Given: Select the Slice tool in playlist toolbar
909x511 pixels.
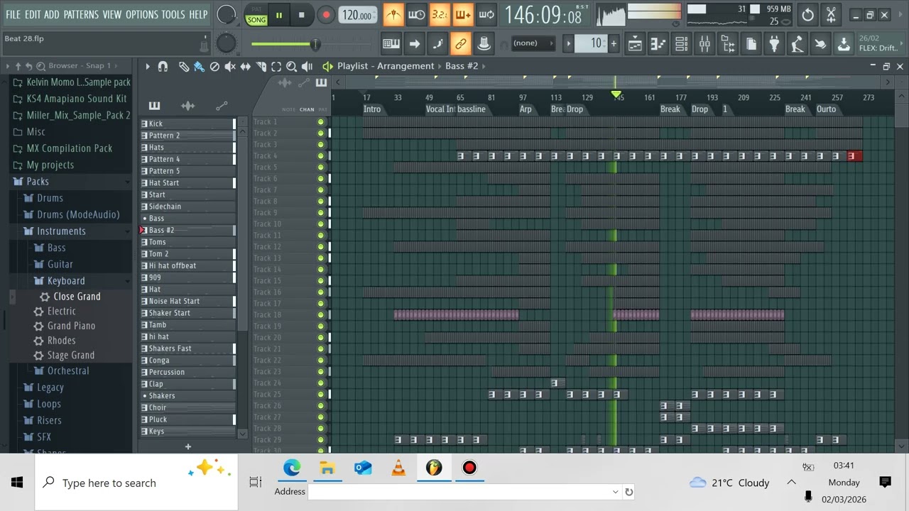Looking at the screenshot, I should [x=261, y=66].
